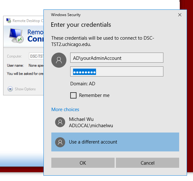Click the Remote Desktop Connection title bar icon
Screen dimensions: 193x181
9,21
